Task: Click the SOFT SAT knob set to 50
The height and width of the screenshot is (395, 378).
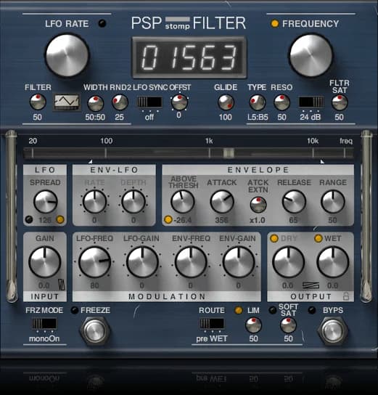Action: click(x=288, y=325)
